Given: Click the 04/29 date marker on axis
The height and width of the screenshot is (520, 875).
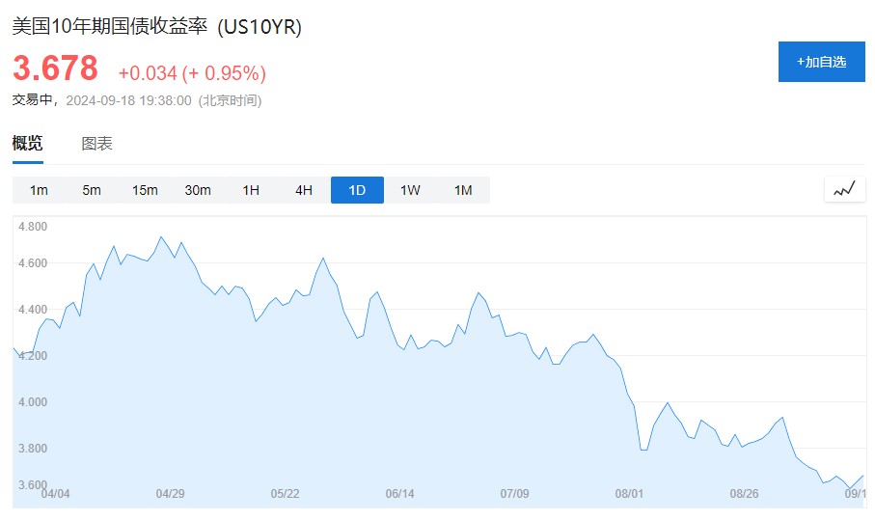Looking at the screenshot, I should (x=170, y=494).
